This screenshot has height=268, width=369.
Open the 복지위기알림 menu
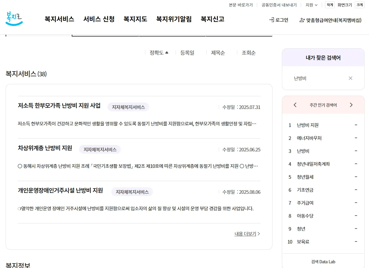point(174,19)
